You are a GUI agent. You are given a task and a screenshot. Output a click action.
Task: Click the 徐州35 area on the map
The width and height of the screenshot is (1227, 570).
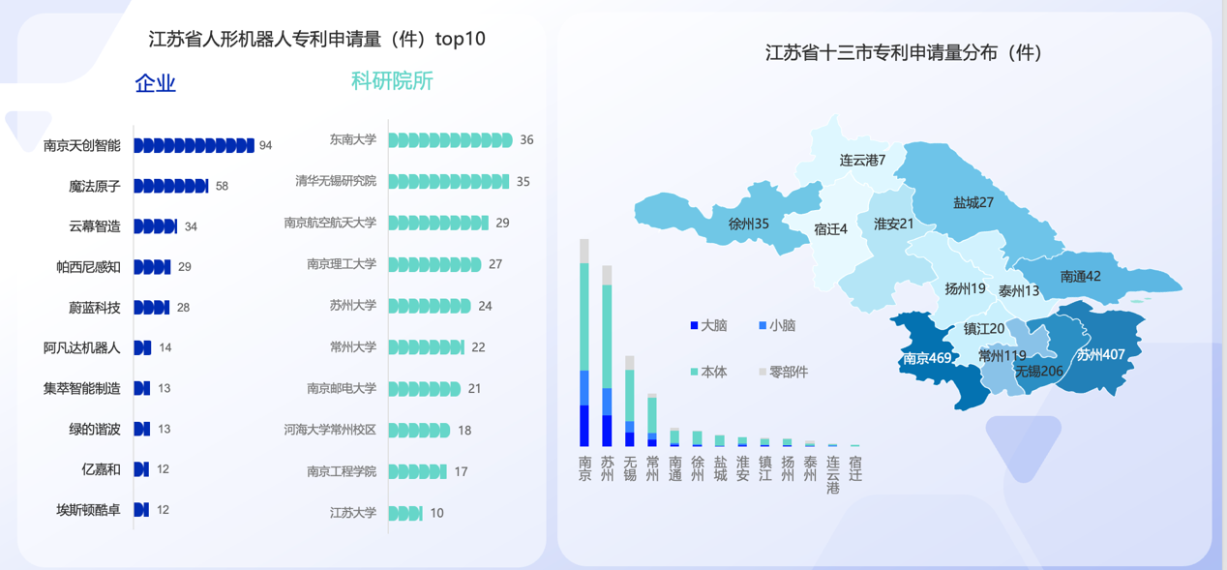[748, 224]
